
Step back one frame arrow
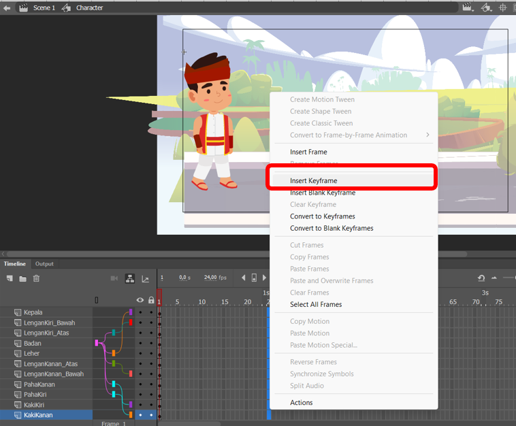click(x=244, y=278)
